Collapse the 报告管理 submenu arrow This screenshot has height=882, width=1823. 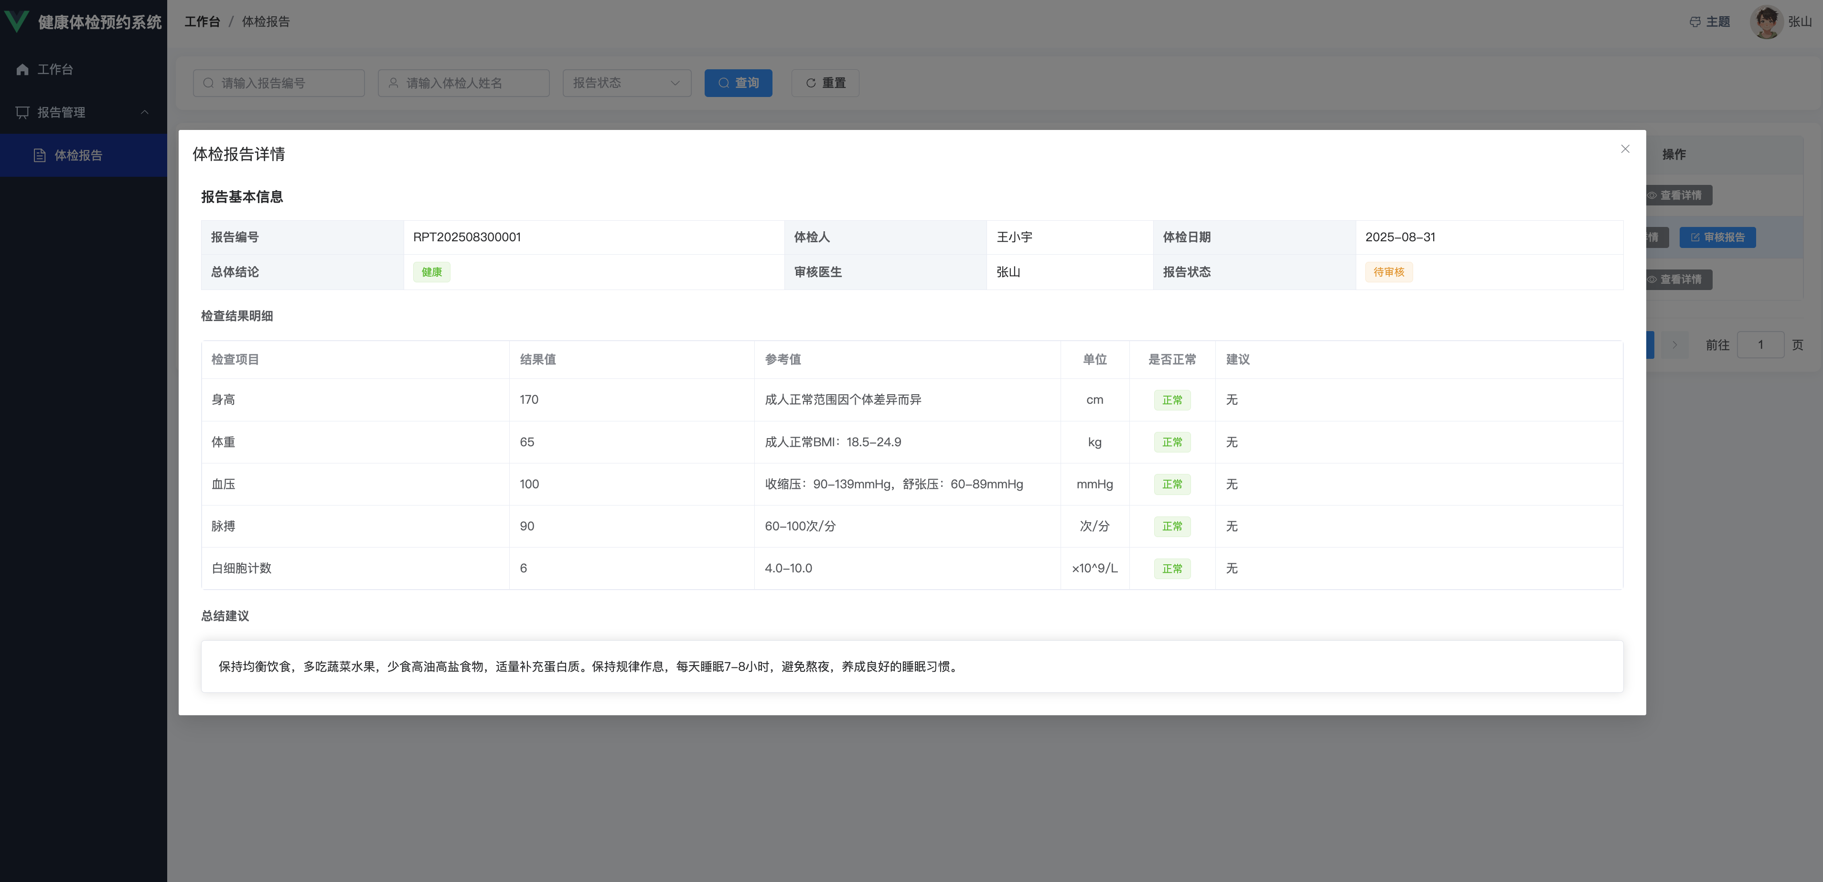[x=145, y=113]
